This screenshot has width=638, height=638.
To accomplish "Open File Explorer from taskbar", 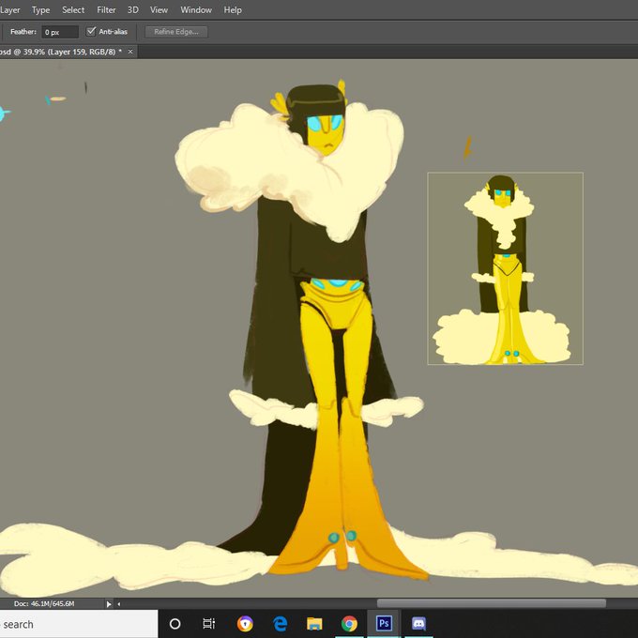I will point(314,623).
